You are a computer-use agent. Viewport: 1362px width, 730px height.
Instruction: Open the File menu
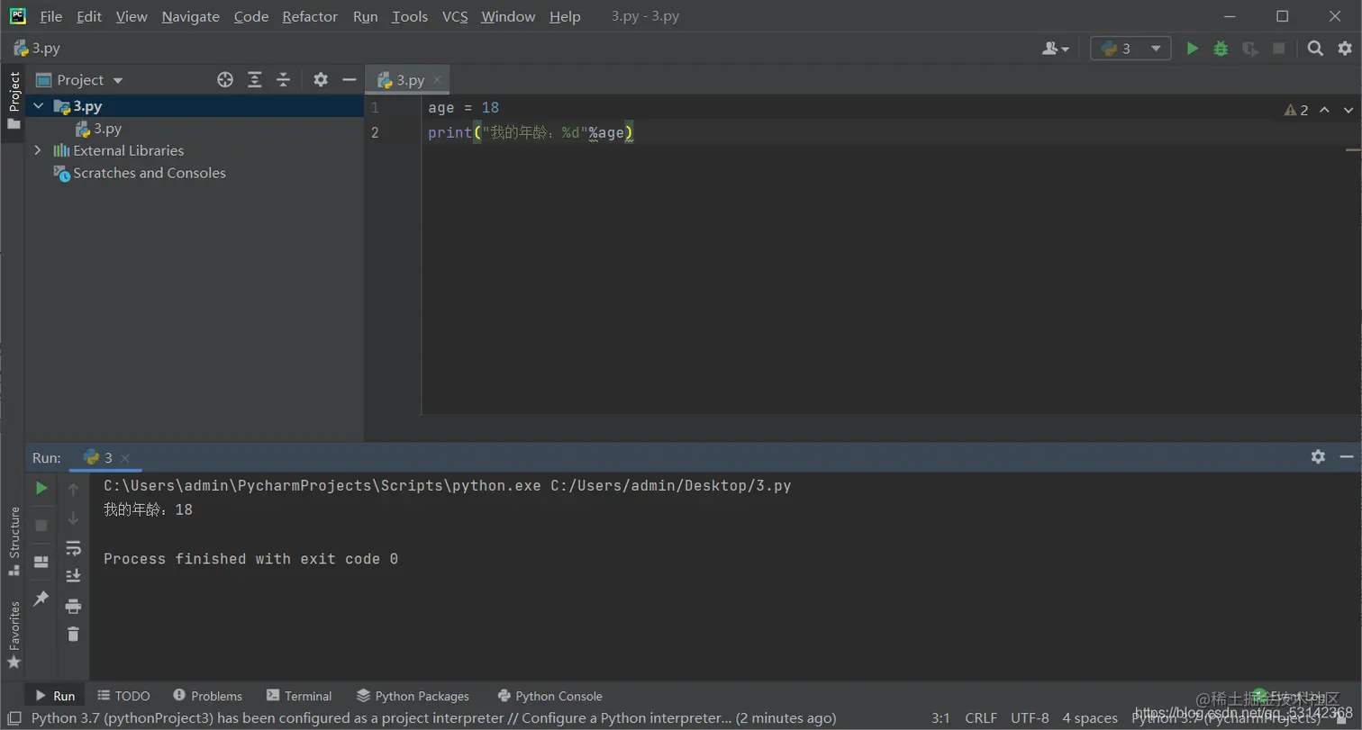pos(51,16)
